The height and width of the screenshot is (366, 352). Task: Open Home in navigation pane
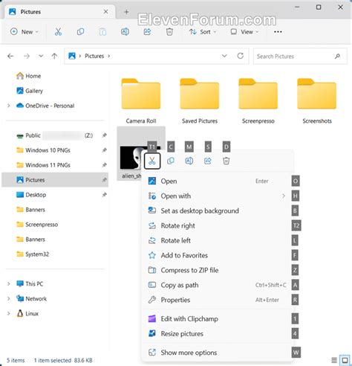(28, 76)
